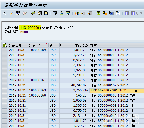Viewport: 144px width, 128px height.
Task: Click highlighted text 1131009000 - 20121031 上评估
Action: [x=114, y=90]
